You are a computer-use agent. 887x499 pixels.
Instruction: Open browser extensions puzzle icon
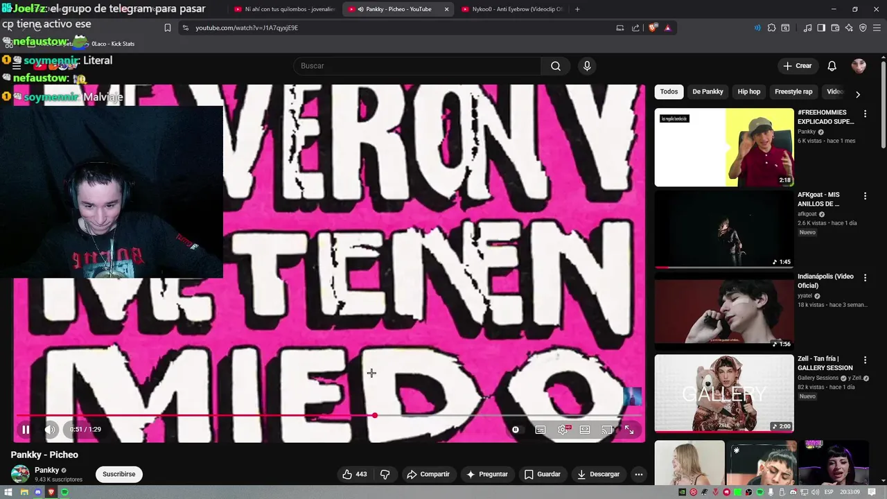tap(771, 28)
